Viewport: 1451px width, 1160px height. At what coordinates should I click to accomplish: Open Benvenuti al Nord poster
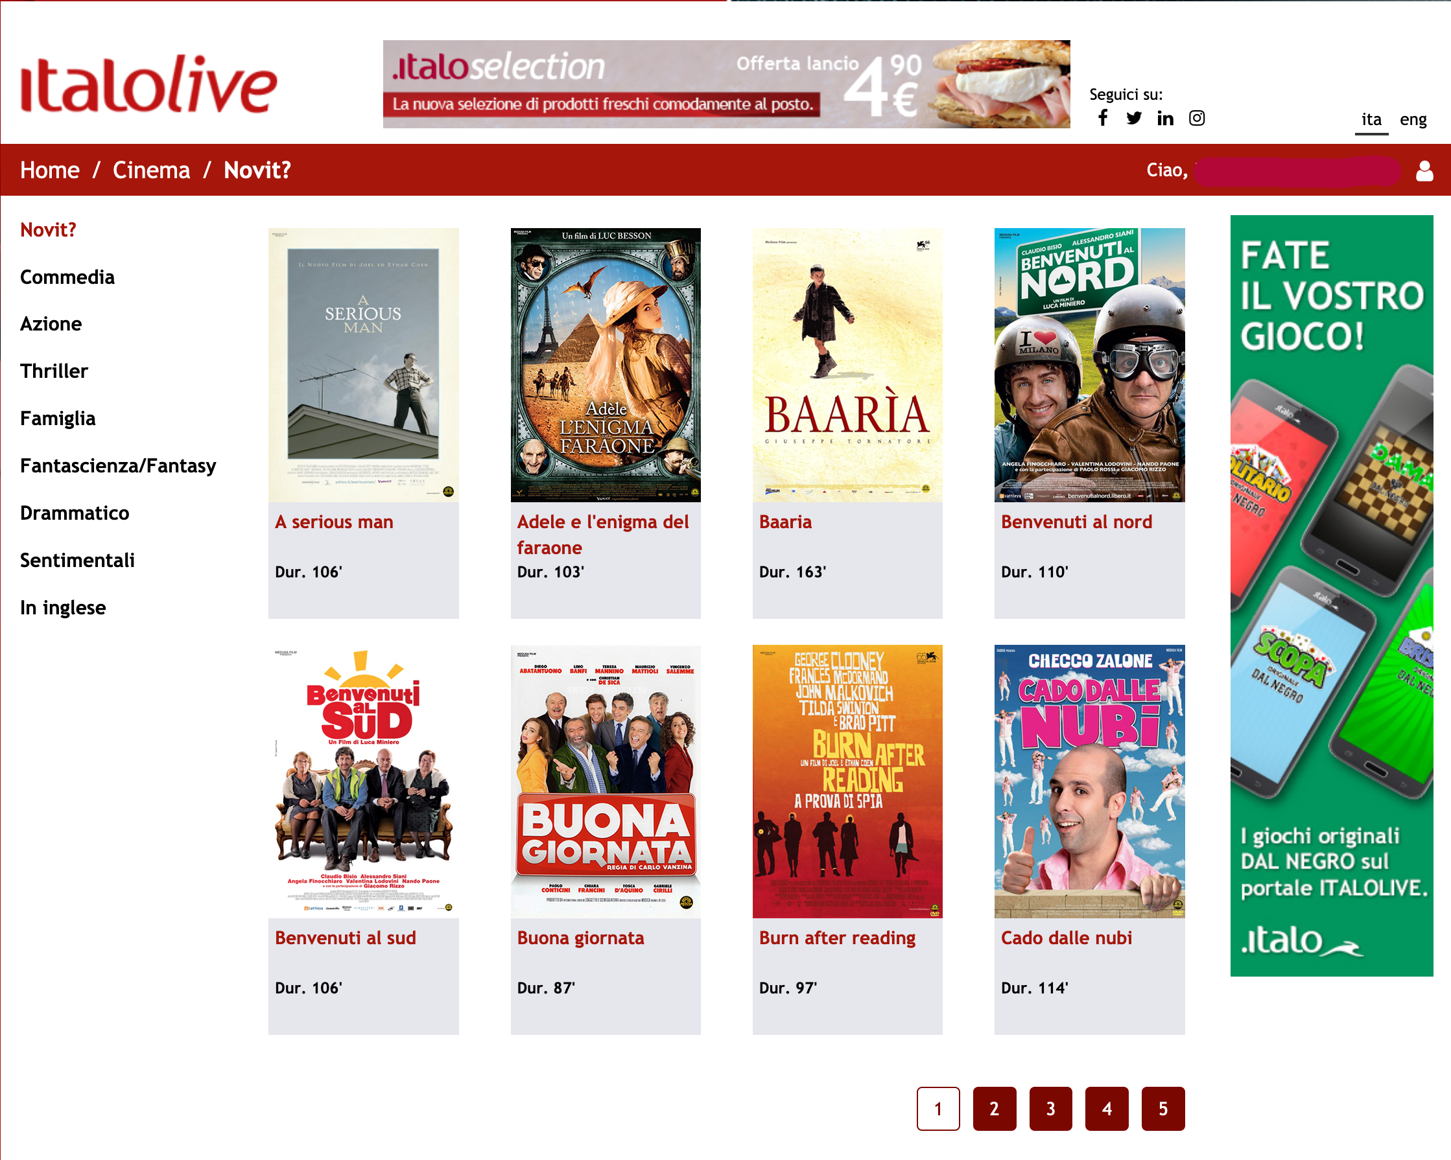[x=1090, y=365]
